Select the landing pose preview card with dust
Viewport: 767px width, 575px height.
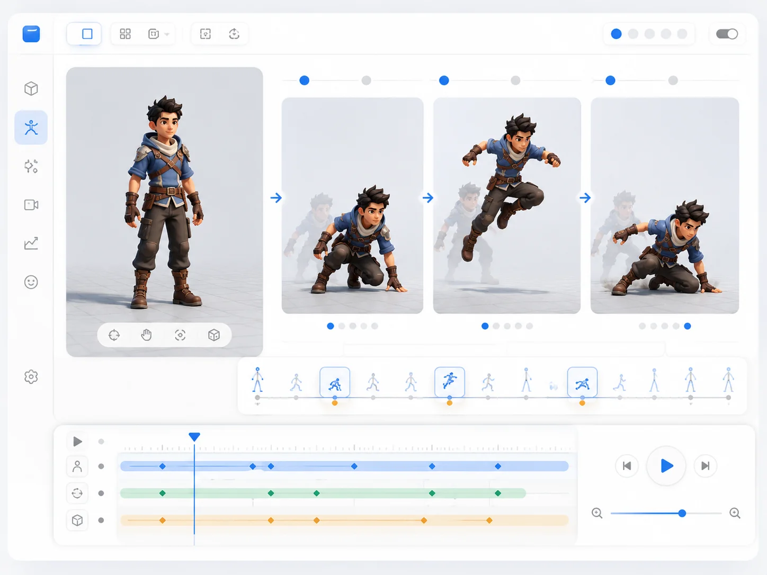(x=665, y=205)
